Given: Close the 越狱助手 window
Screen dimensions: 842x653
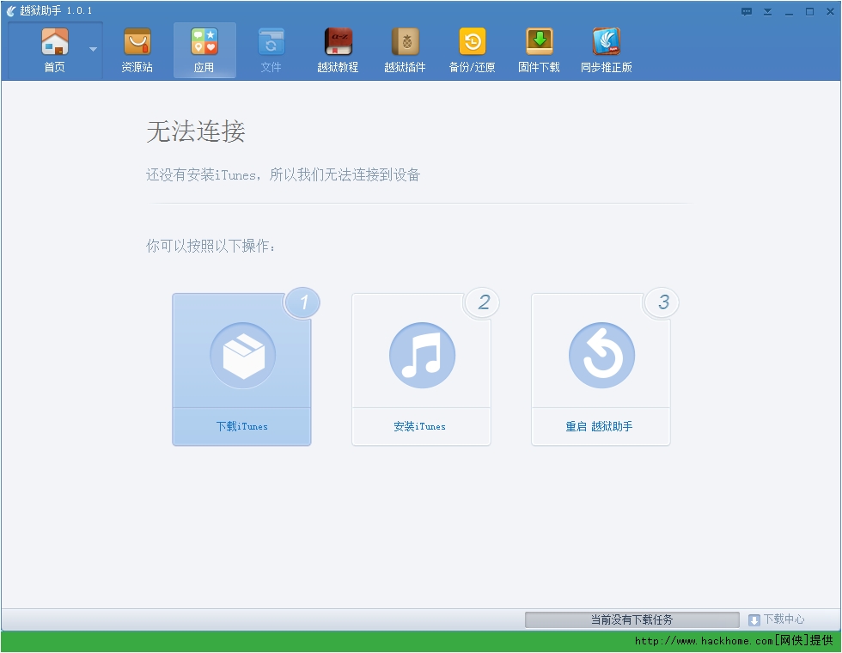Looking at the screenshot, I should point(830,12).
